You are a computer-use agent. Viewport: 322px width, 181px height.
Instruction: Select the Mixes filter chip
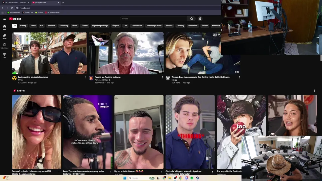click(x=75, y=26)
